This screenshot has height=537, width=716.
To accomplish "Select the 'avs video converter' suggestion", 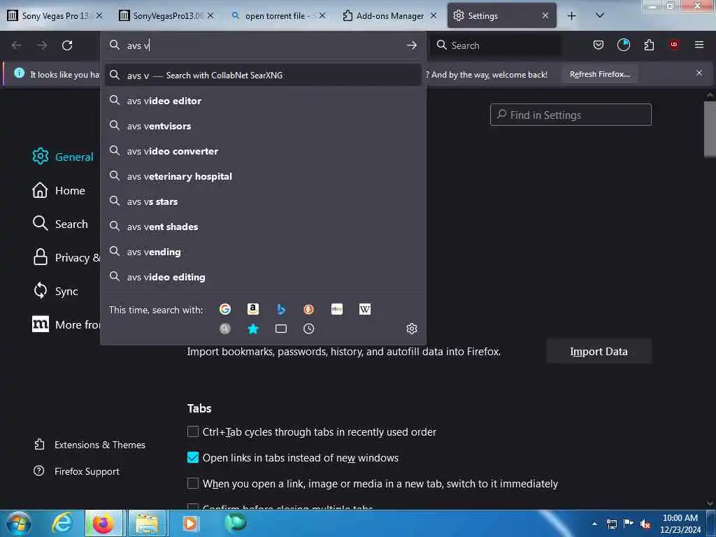I will tap(263, 151).
